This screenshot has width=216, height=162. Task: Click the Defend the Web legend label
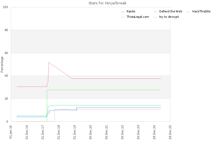pyautogui.click(x=171, y=11)
